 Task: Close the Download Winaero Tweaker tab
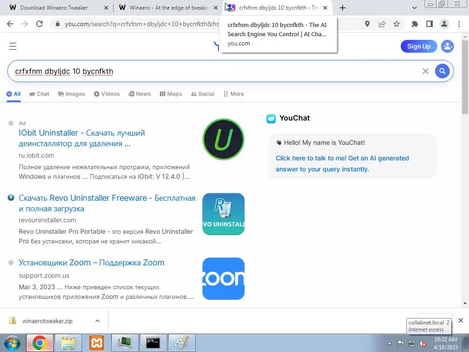(106, 8)
